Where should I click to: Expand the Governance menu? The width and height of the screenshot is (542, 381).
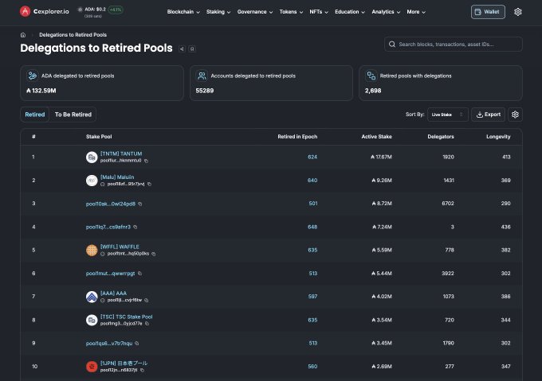point(255,12)
